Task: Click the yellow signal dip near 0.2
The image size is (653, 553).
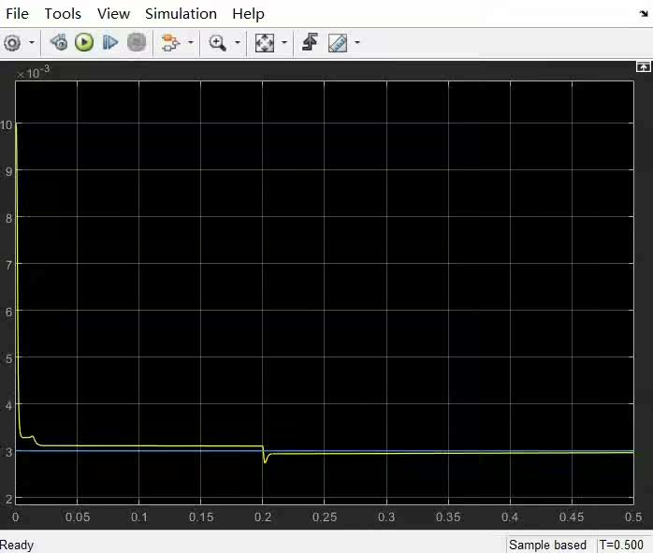Action: point(266,460)
